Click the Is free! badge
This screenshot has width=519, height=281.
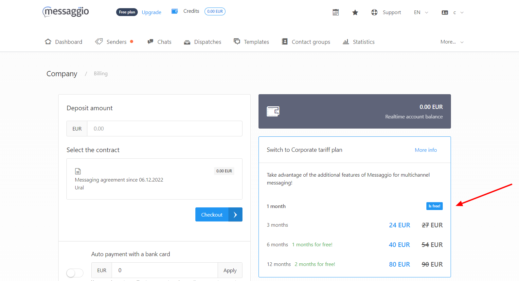pos(435,206)
